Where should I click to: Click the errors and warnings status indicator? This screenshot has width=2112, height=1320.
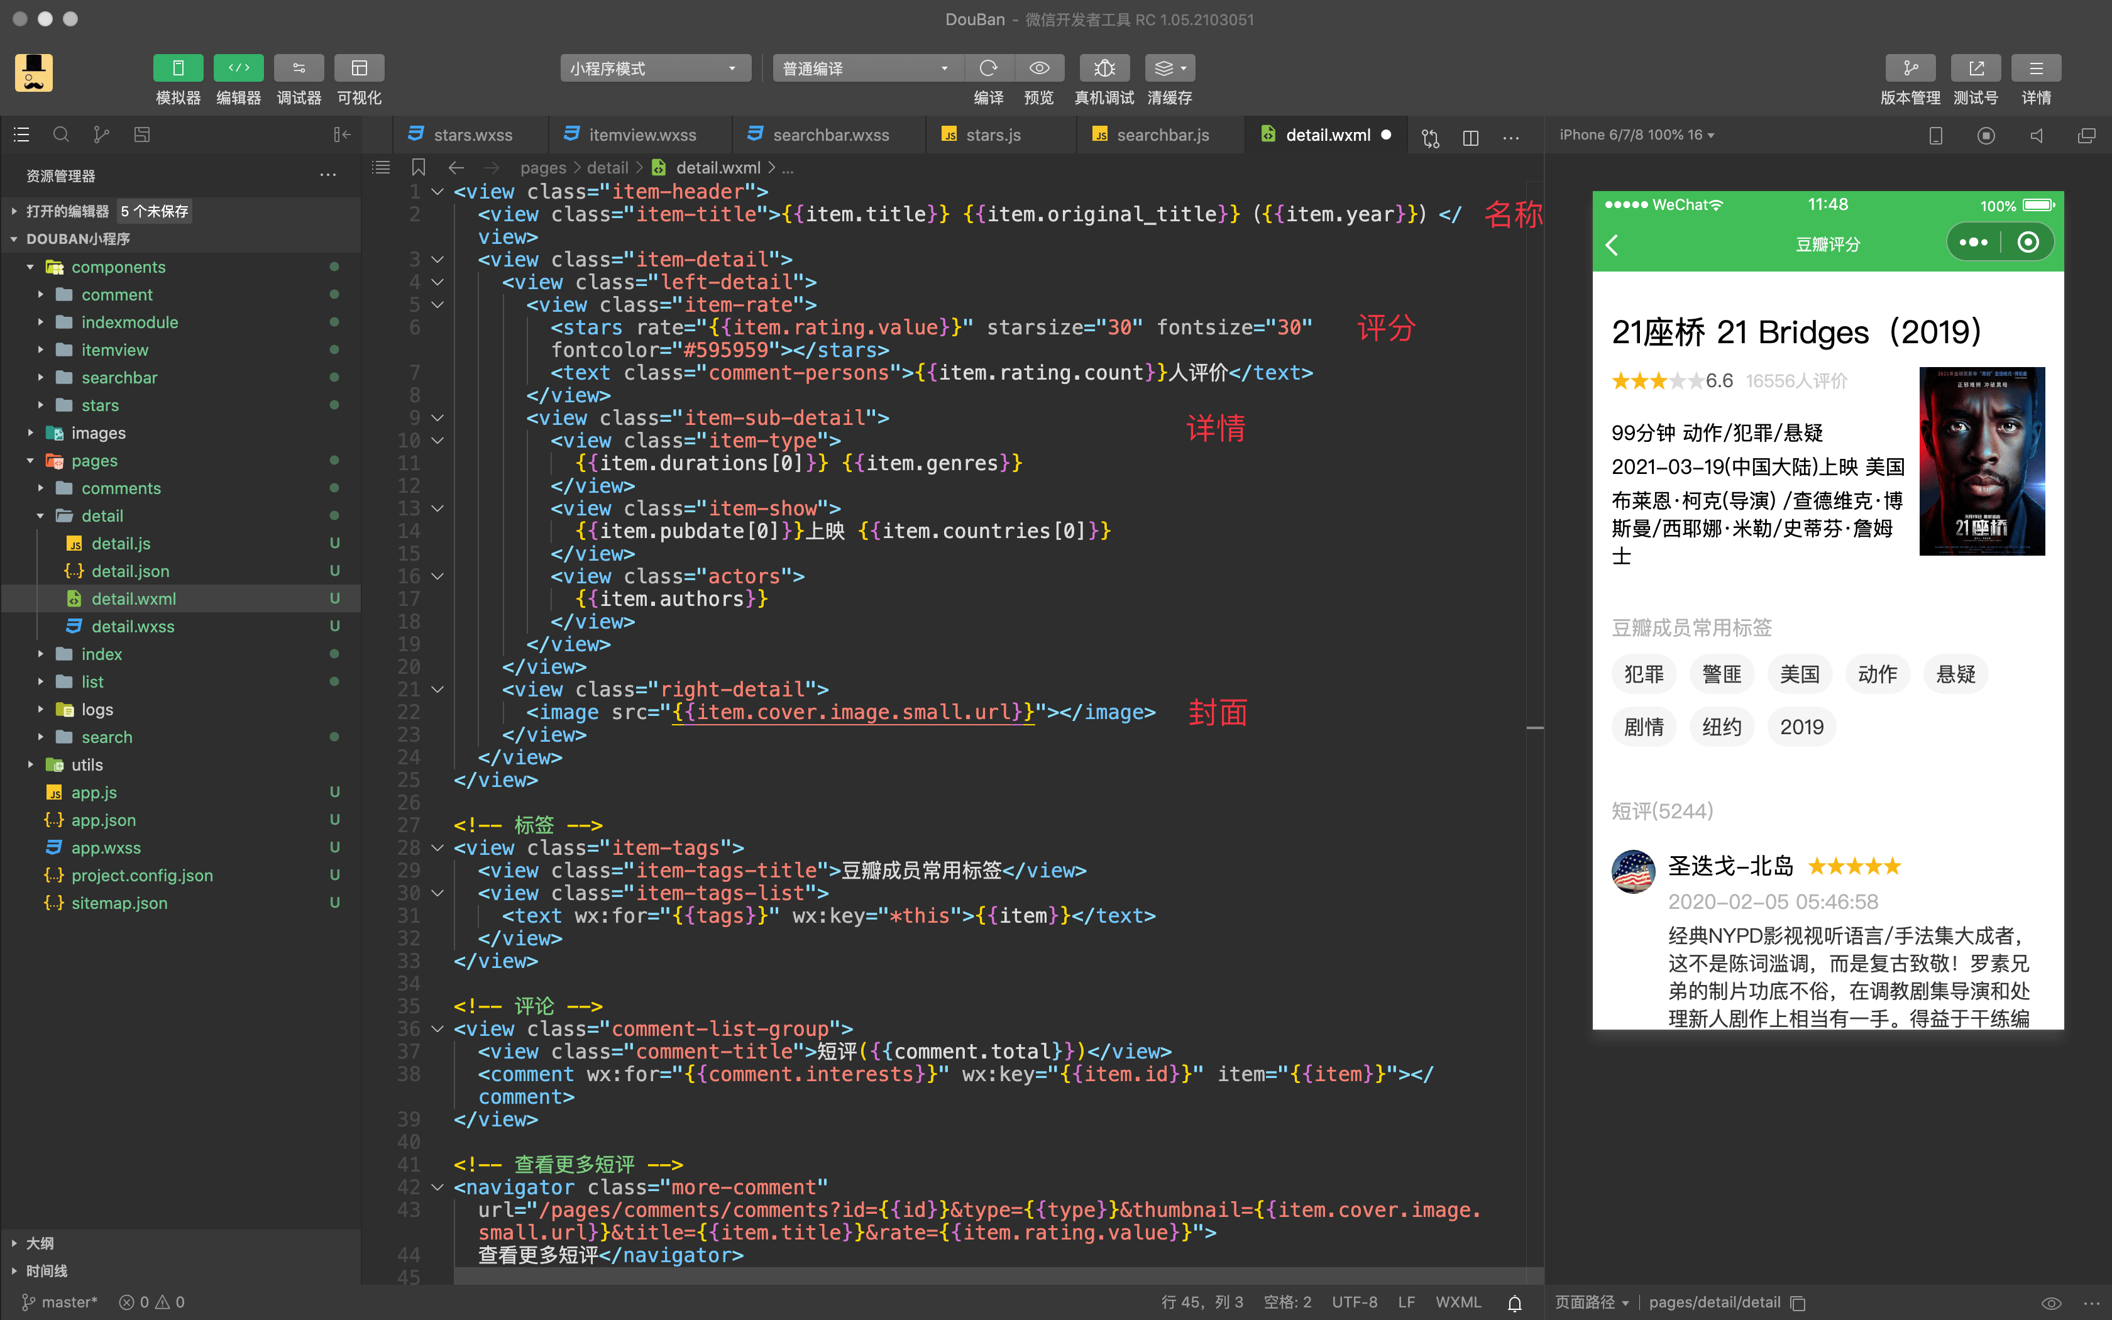coord(152,1302)
